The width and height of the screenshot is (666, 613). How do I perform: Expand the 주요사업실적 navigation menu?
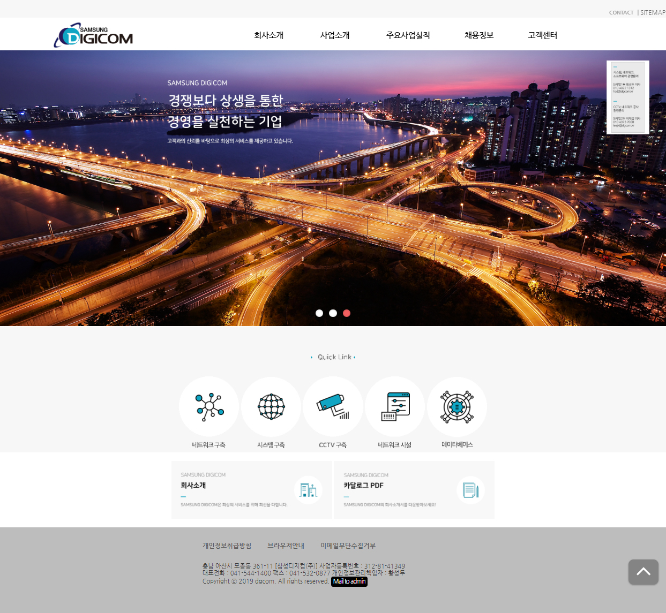(408, 35)
